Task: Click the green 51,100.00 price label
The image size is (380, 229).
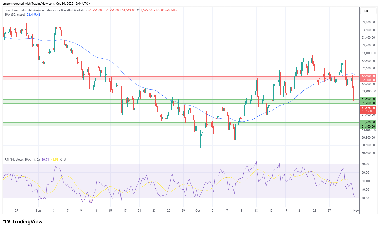Action: [x=368, y=127]
